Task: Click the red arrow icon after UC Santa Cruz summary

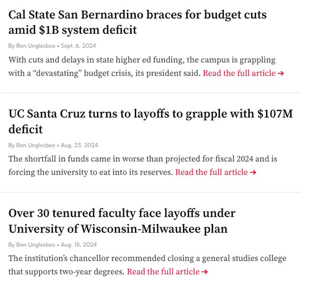Action: [x=253, y=172]
